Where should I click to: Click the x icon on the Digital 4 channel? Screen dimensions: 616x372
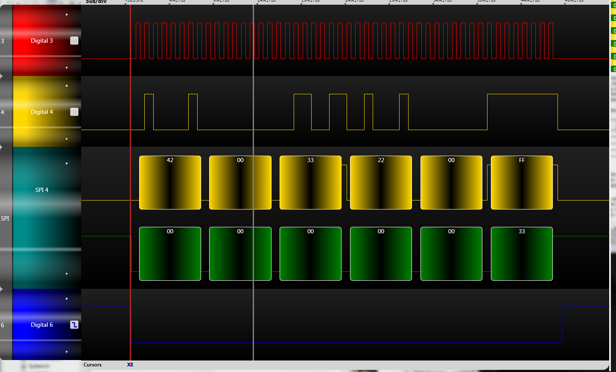67,86
